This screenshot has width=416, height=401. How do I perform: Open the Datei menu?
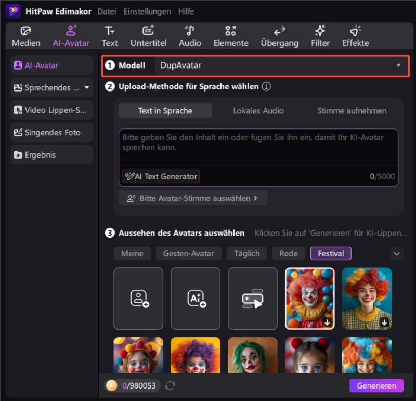(107, 11)
